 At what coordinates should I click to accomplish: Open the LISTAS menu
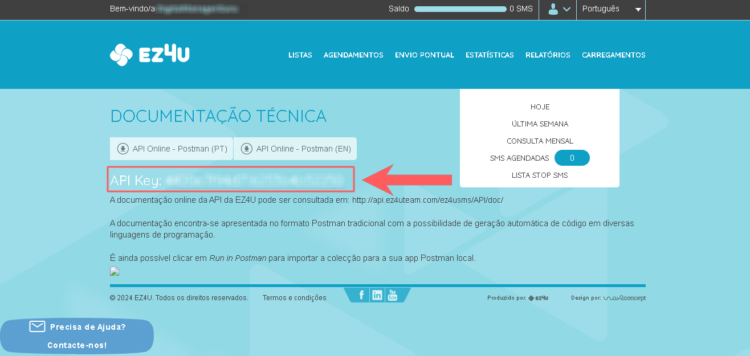click(300, 55)
